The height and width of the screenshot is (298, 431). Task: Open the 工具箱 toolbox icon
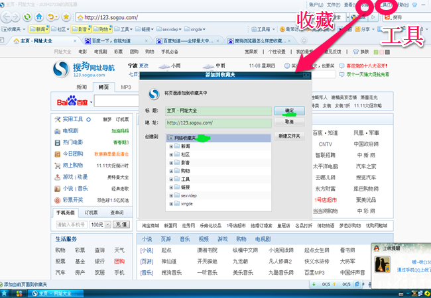coord(263,29)
